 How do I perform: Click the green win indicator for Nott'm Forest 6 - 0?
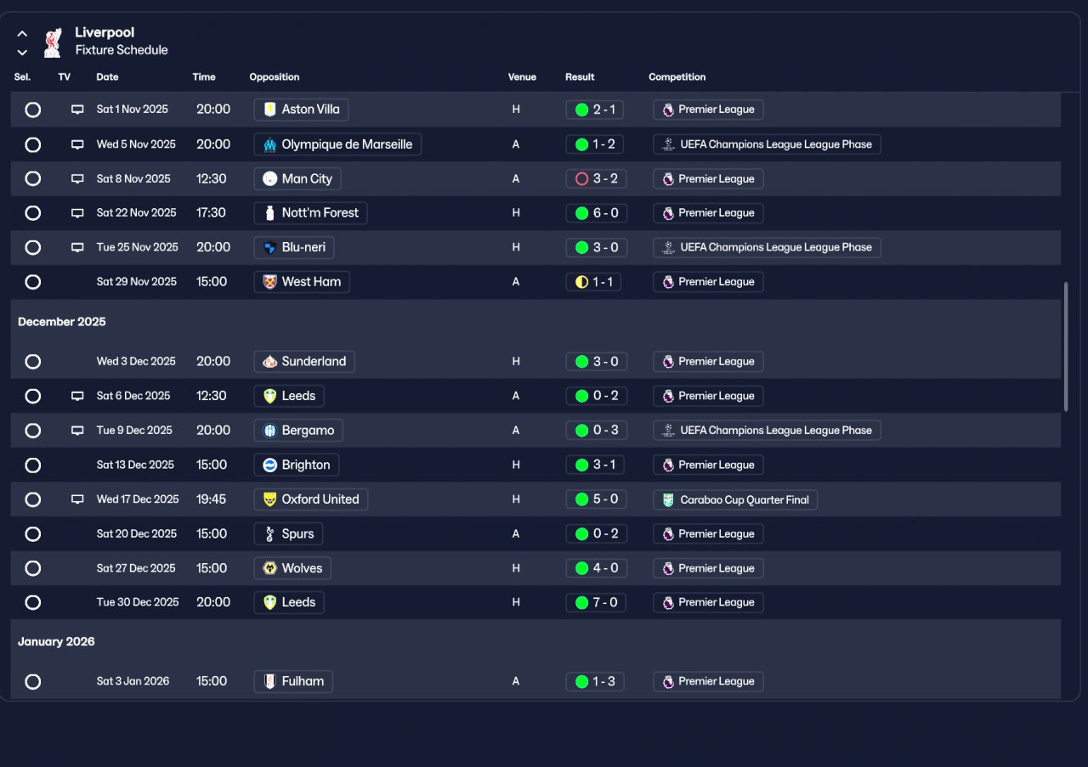(x=581, y=213)
